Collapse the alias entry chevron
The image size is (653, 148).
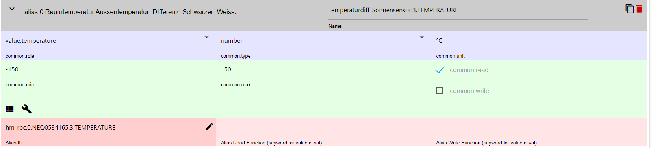coord(12,9)
